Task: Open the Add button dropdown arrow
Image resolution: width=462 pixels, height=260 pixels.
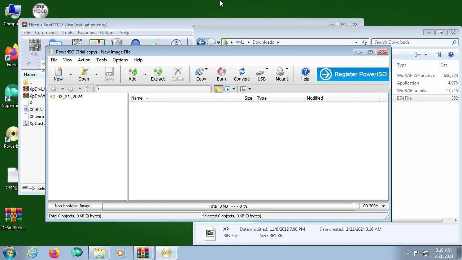Action: click(x=145, y=74)
